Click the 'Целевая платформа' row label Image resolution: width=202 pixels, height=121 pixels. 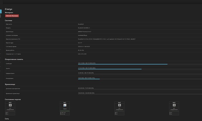point(12,35)
